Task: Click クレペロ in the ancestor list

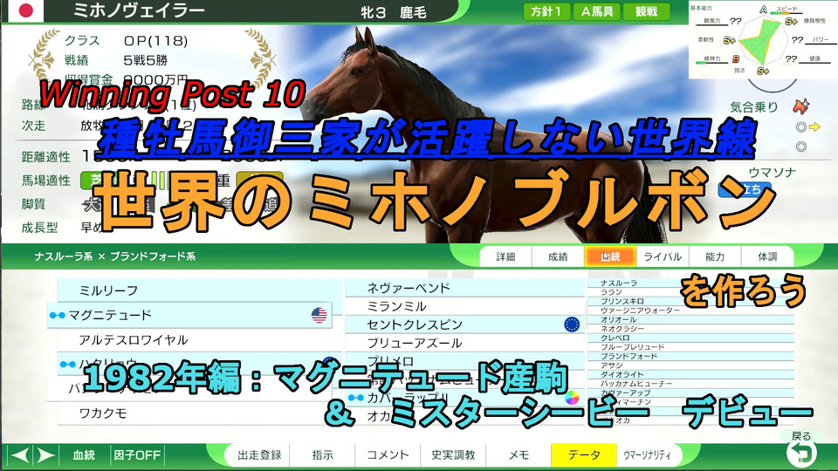Action: (x=615, y=338)
